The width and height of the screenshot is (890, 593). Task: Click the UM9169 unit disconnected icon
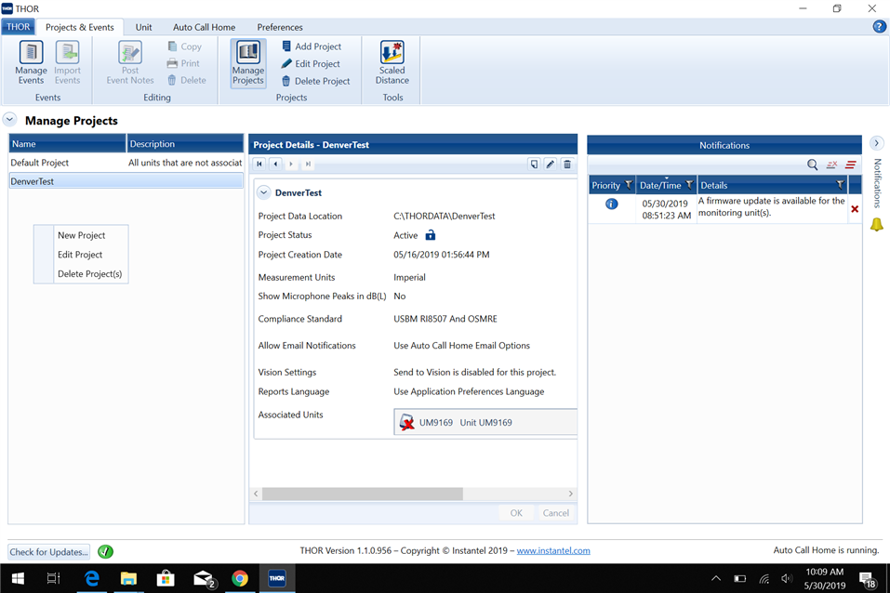click(406, 422)
